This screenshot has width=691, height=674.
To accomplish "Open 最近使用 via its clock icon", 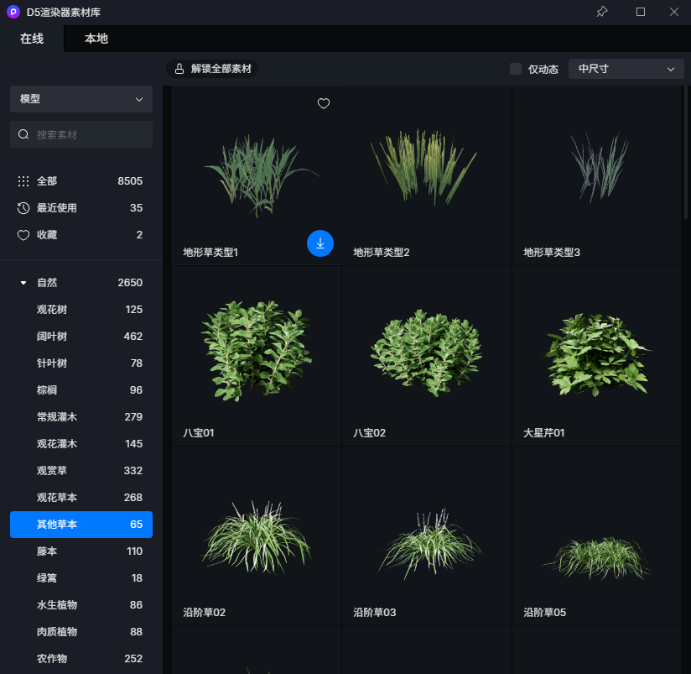I will (x=23, y=208).
